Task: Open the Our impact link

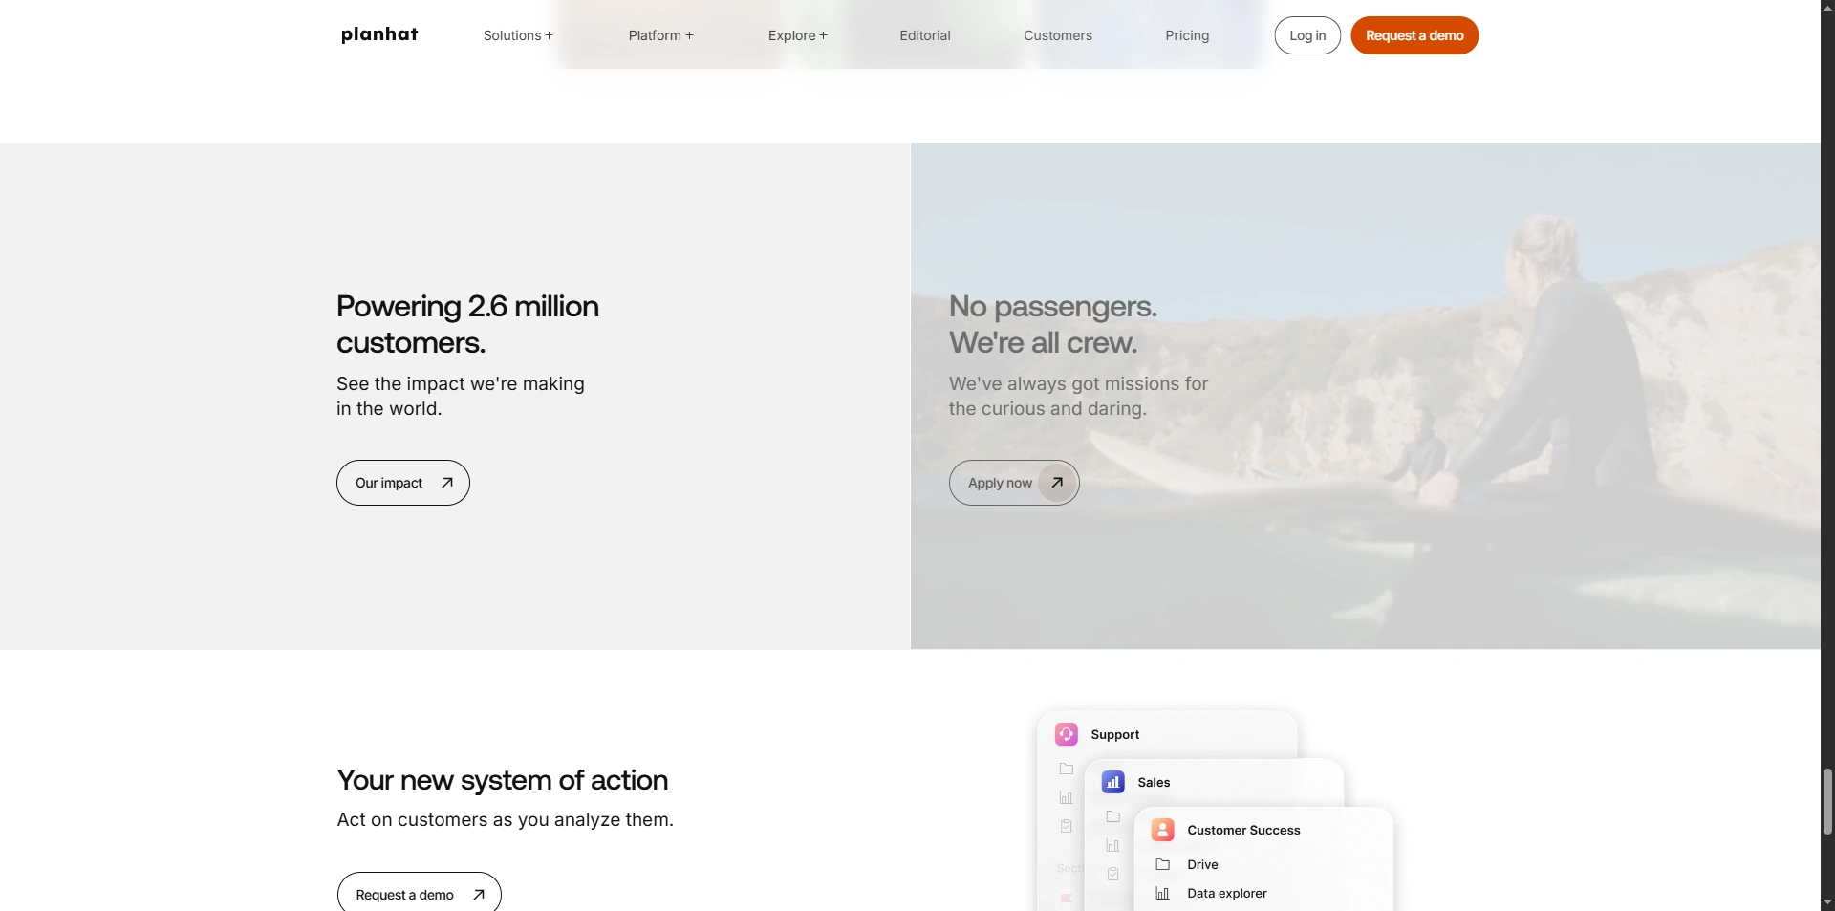Action: click(403, 483)
